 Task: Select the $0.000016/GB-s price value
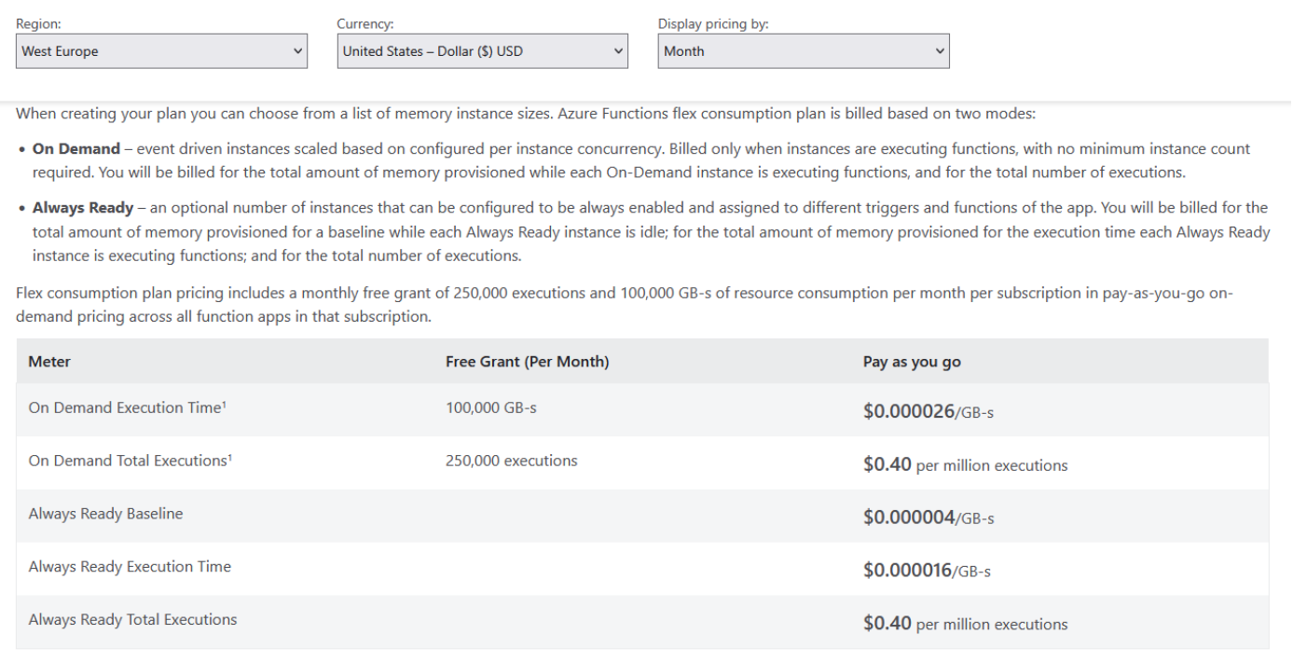[x=926, y=571]
